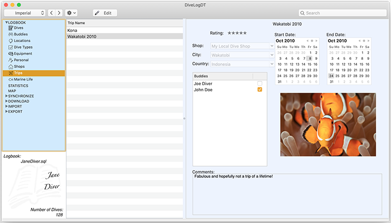Expand the DOWNLOAD section
391x223 pixels.
point(7,101)
